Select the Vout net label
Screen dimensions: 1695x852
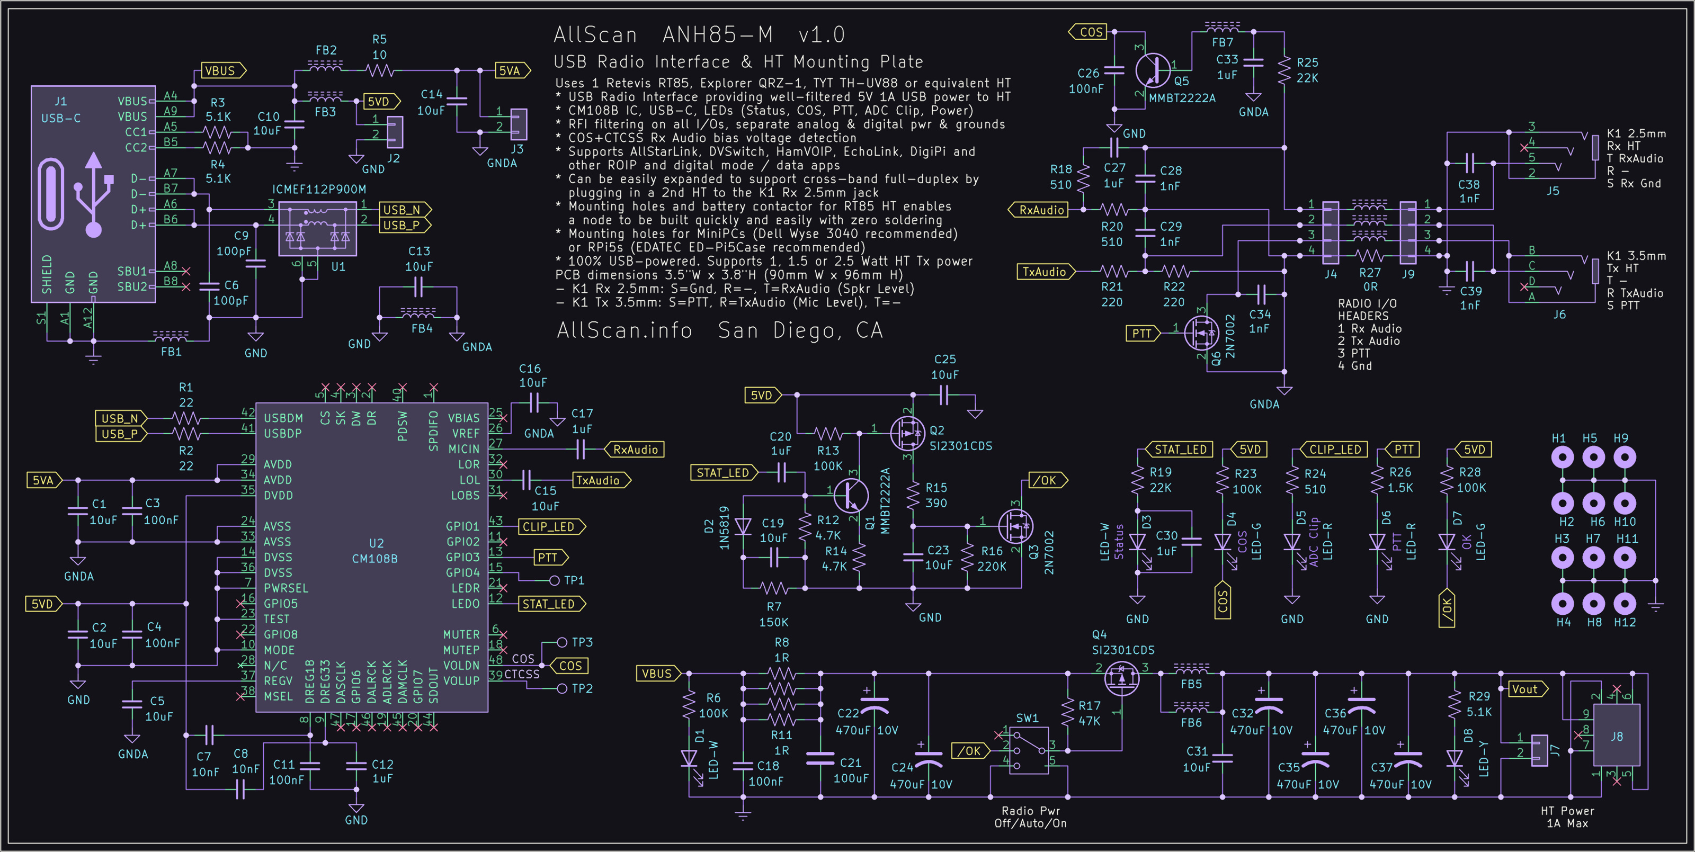coord(1526,689)
